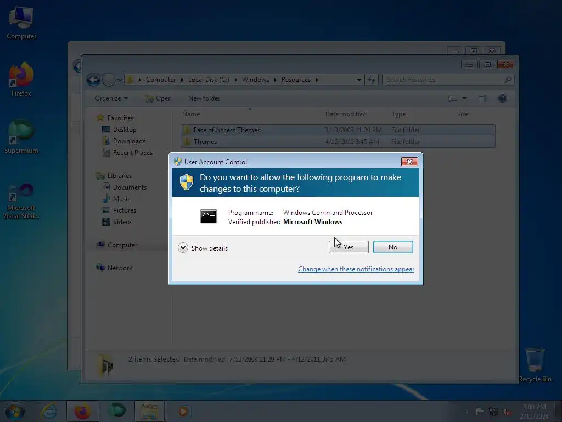
Task: Open the Organize menu
Action: point(111,98)
